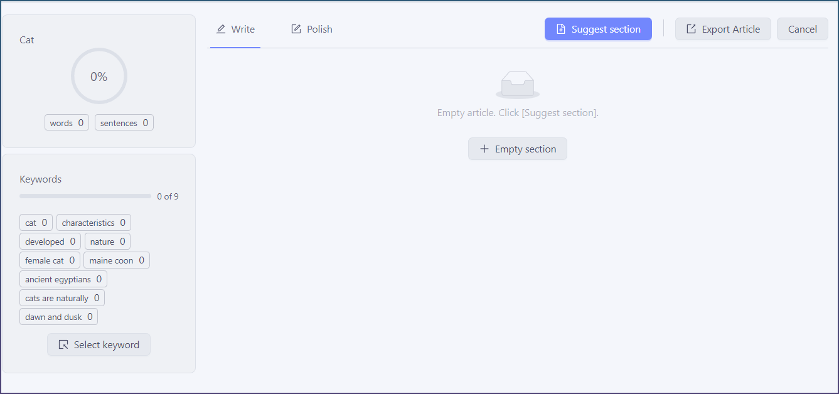Select the 'cat' keyword tag
Screen dimensions: 839x394
point(36,223)
